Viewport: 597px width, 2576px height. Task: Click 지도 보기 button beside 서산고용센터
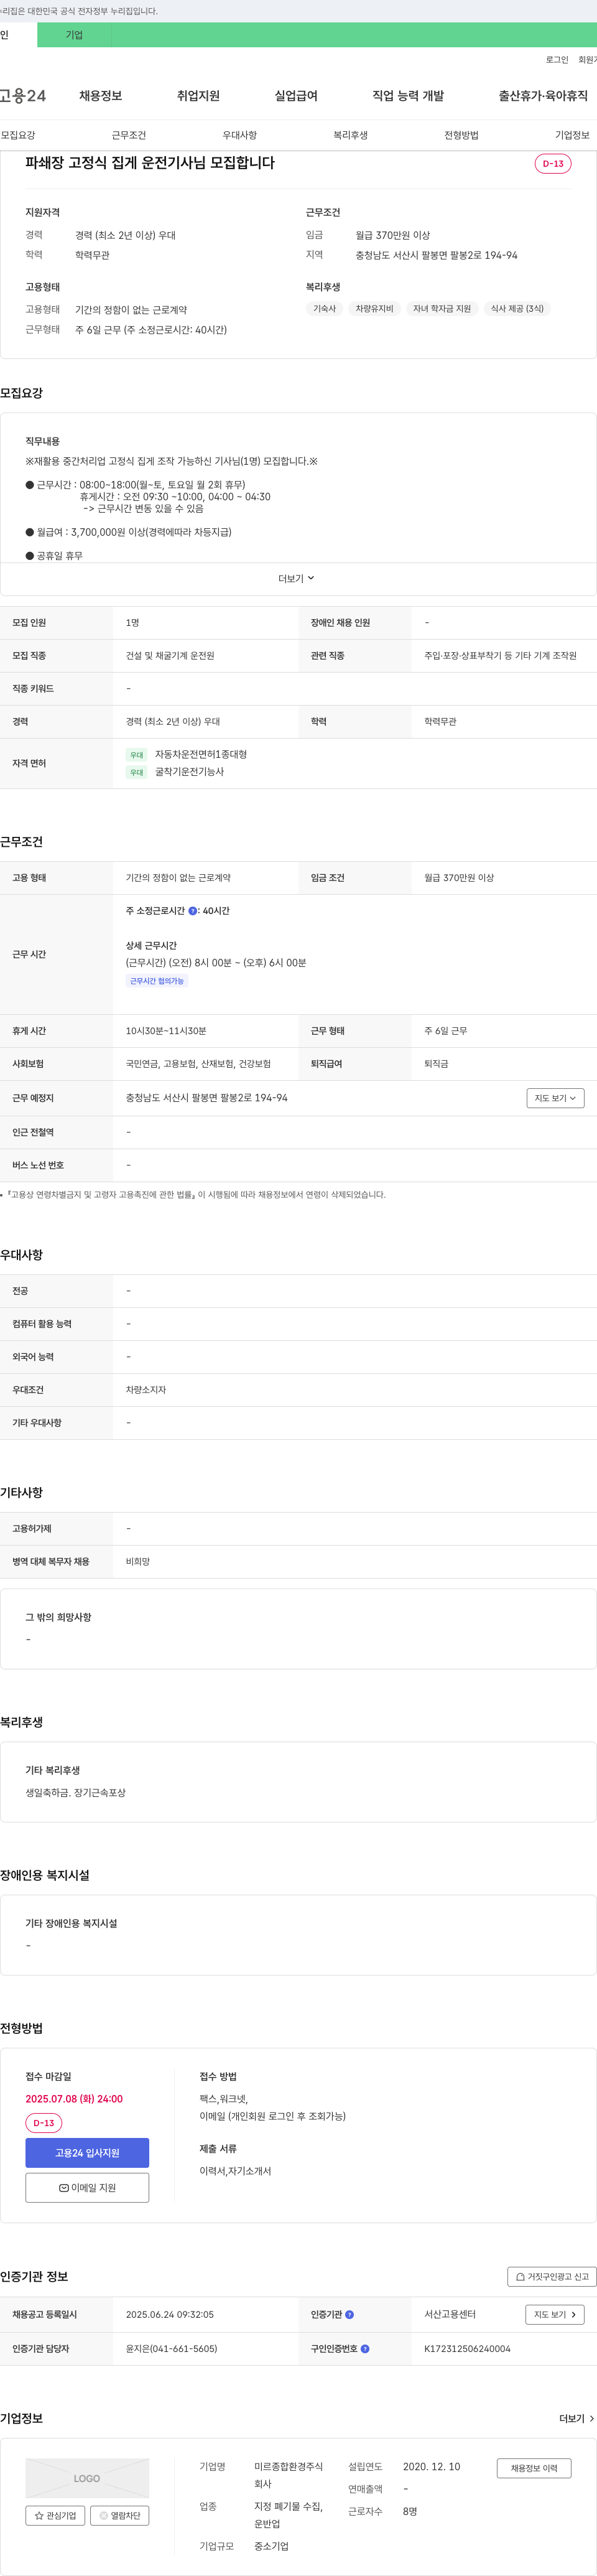pos(555,2314)
